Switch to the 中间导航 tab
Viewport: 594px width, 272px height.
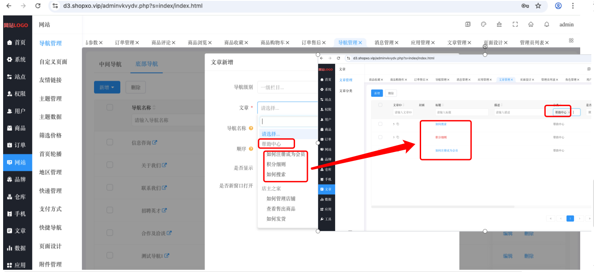110,64
